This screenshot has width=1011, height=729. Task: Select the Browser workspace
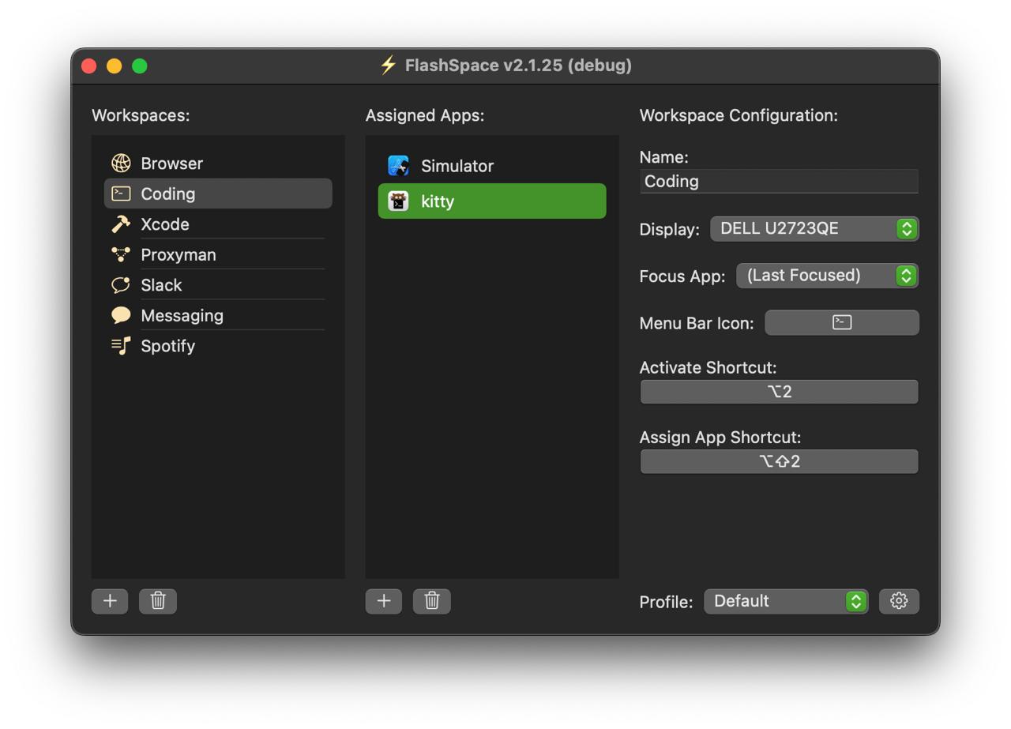pos(218,163)
